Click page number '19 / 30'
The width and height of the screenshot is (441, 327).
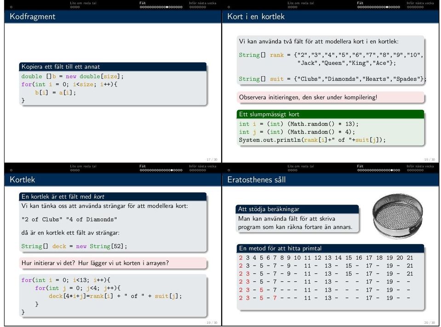[212, 322]
